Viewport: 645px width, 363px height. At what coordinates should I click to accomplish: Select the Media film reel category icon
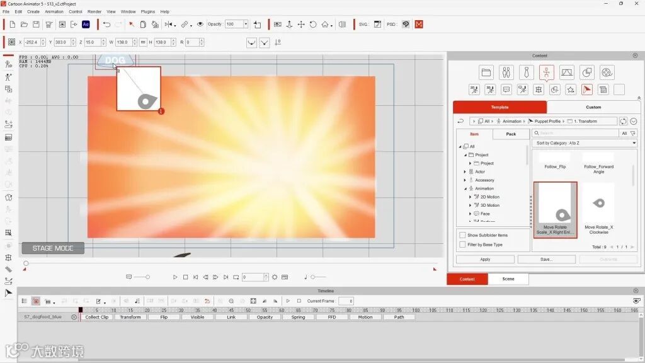tap(607, 72)
